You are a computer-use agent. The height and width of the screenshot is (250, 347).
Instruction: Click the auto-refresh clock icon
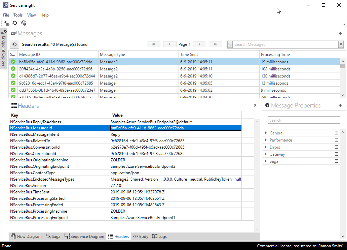23,23
